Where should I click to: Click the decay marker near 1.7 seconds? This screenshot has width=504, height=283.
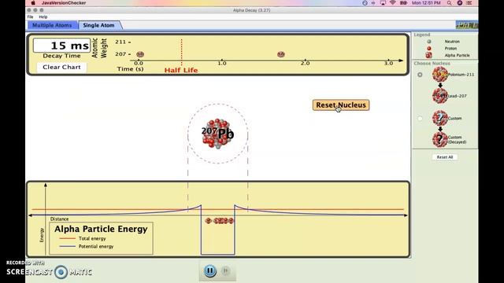(x=281, y=54)
